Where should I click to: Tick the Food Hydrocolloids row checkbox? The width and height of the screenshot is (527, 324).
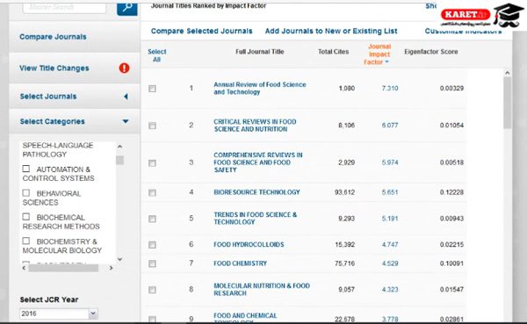click(x=152, y=245)
